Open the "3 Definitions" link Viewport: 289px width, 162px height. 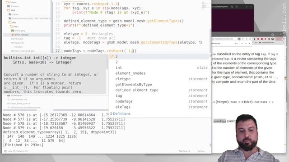[120, 114]
